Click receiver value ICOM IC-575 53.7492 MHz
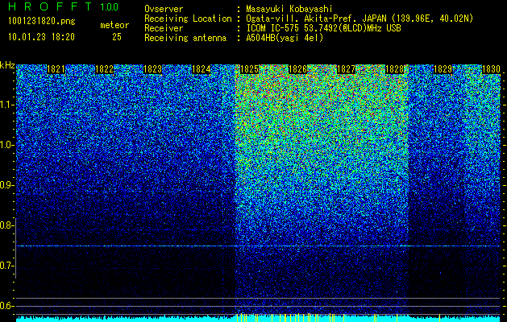 point(323,28)
